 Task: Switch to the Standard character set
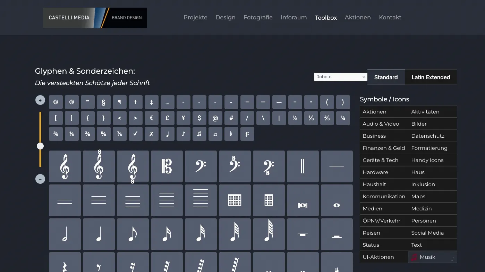click(386, 77)
